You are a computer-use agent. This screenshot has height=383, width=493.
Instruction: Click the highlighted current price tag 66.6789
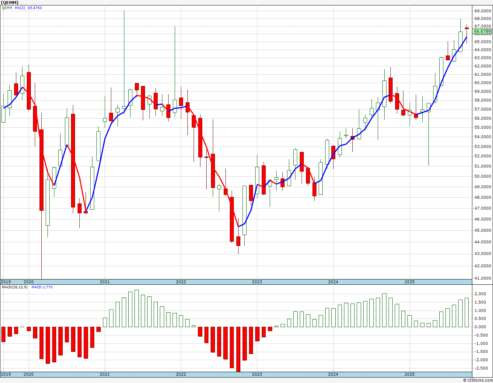tap(482, 32)
